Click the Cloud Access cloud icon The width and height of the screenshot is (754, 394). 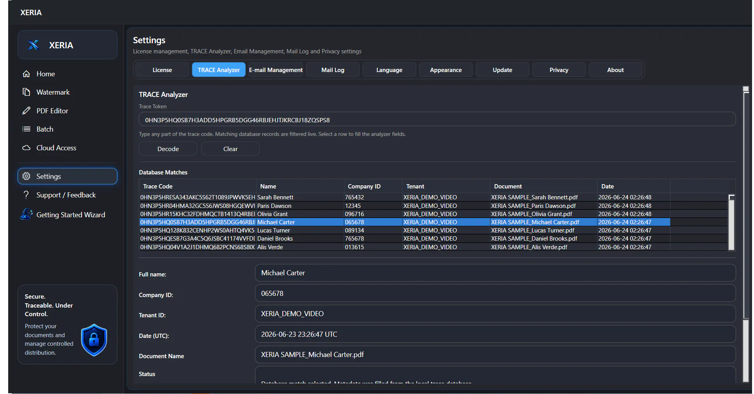pyautogui.click(x=26, y=148)
